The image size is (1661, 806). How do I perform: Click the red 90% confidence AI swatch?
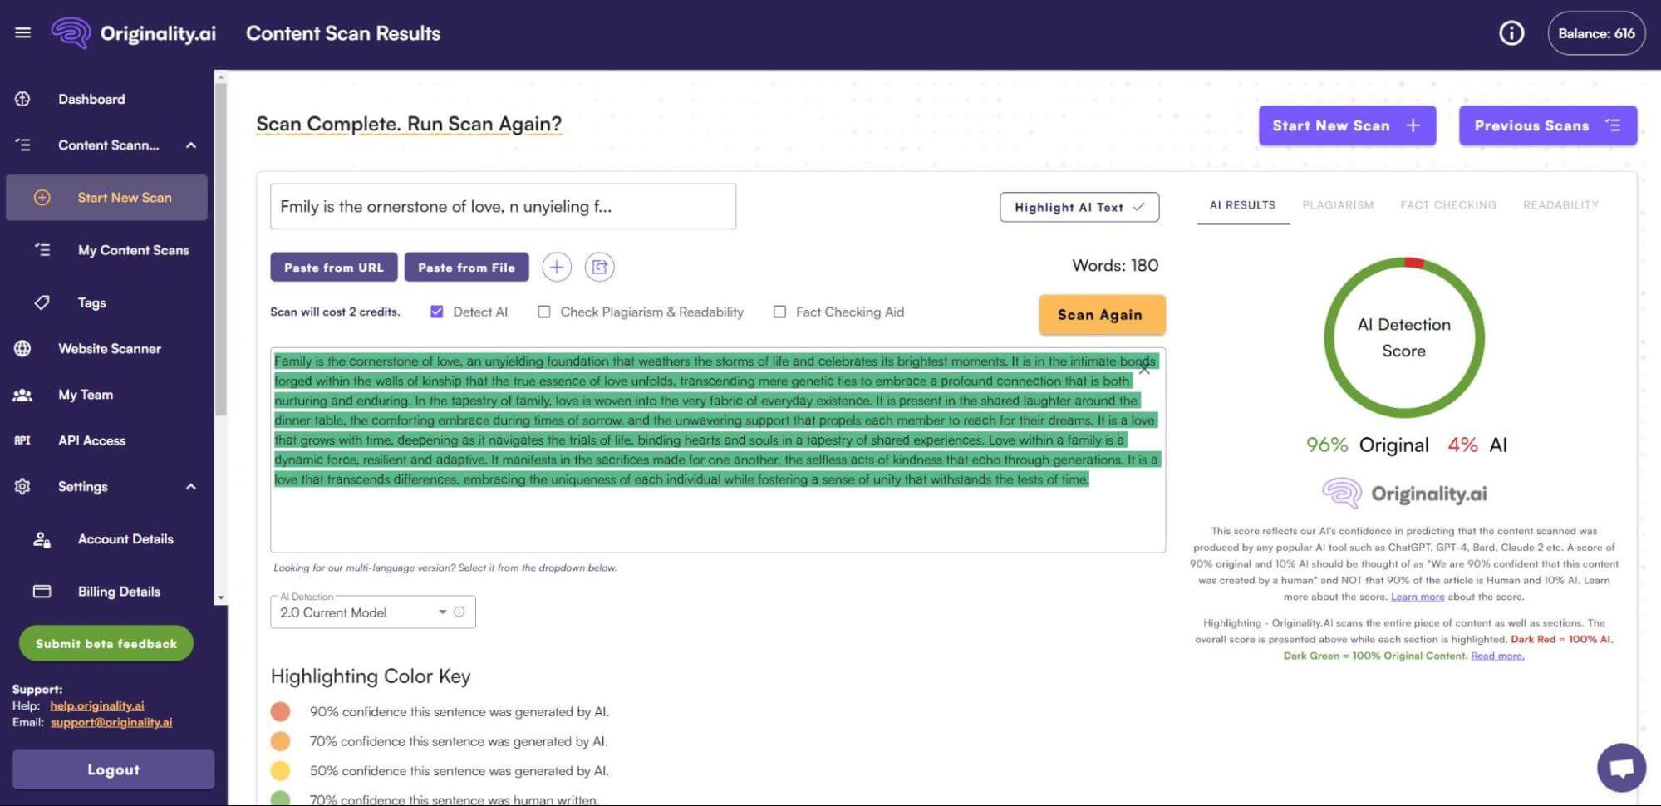(281, 712)
